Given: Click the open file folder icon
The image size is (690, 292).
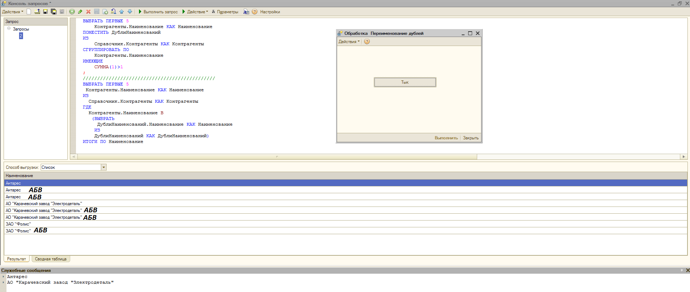Looking at the screenshot, I should (37, 12).
